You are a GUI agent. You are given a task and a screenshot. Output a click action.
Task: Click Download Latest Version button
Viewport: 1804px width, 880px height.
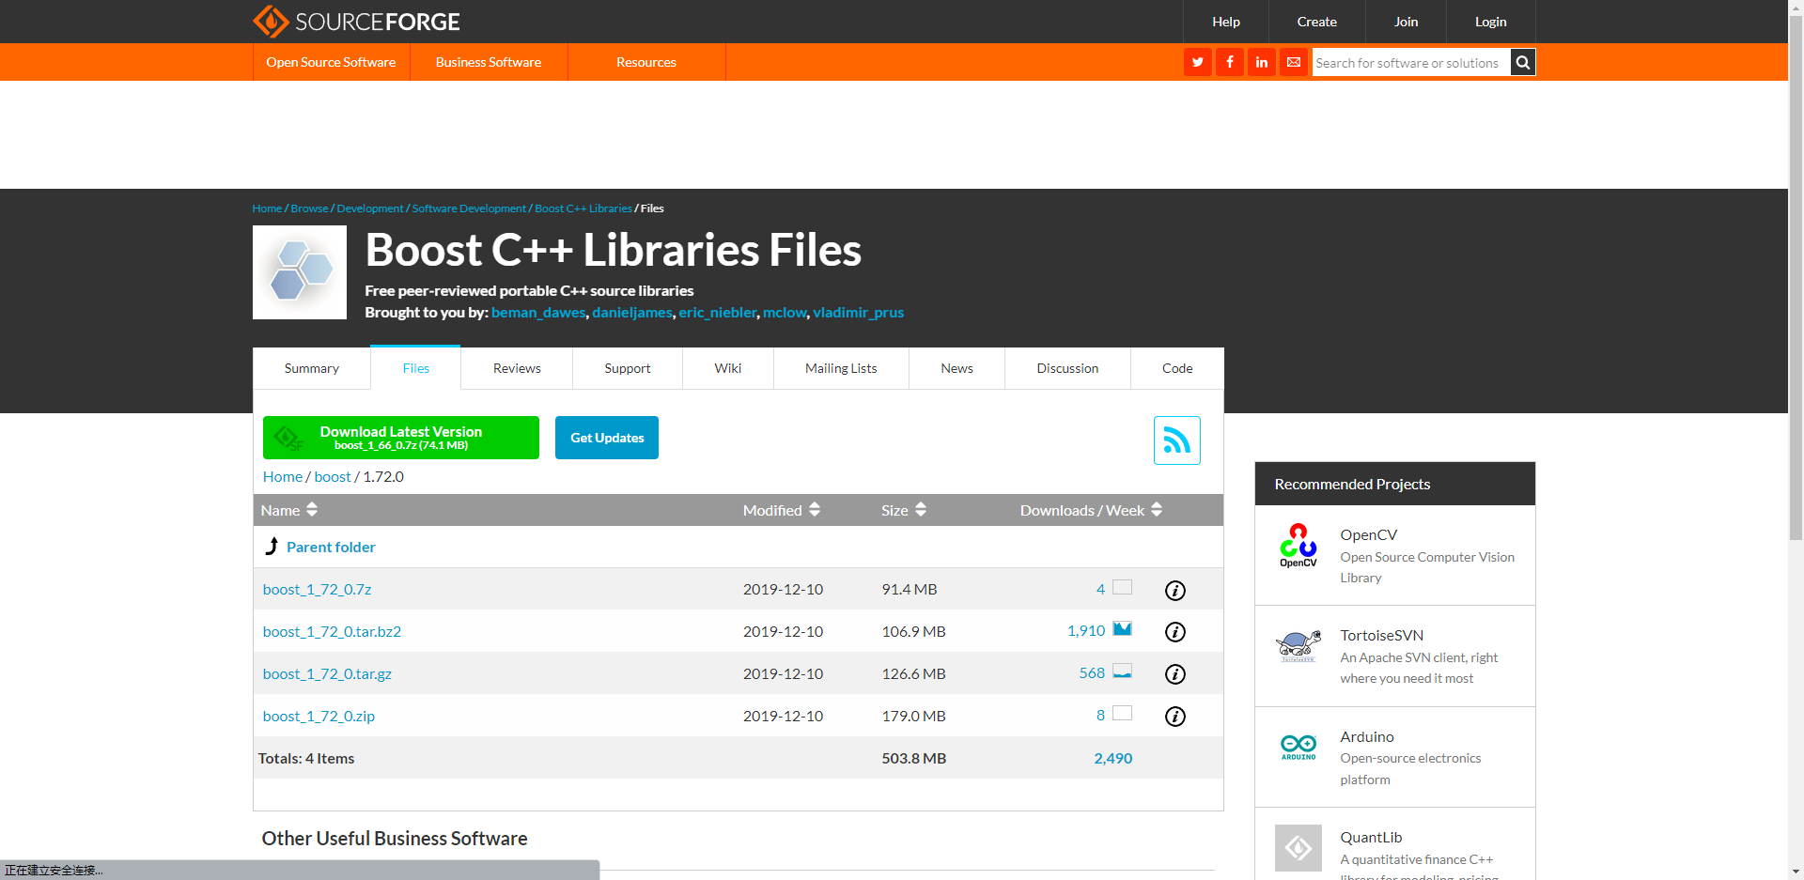click(x=401, y=437)
